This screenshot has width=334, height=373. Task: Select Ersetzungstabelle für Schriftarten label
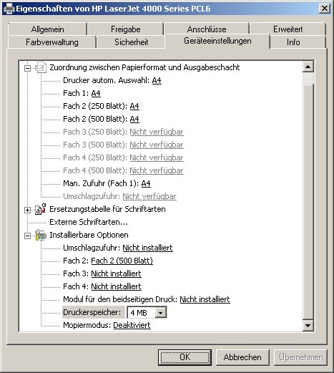point(107,209)
